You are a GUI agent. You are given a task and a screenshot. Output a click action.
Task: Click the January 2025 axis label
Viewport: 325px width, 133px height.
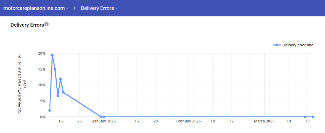click(x=104, y=121)
